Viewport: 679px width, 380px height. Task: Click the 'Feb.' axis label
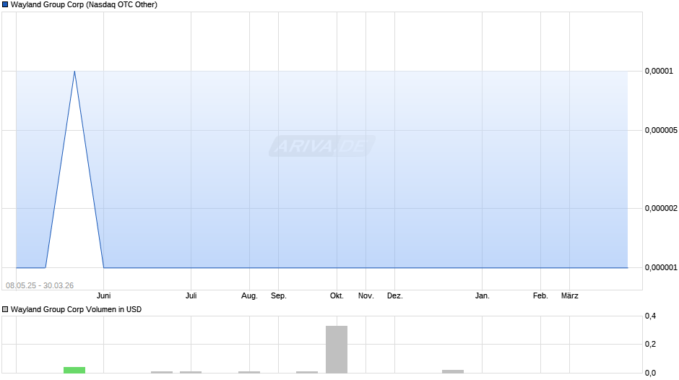pyautogui.click(x=540, y=295)
